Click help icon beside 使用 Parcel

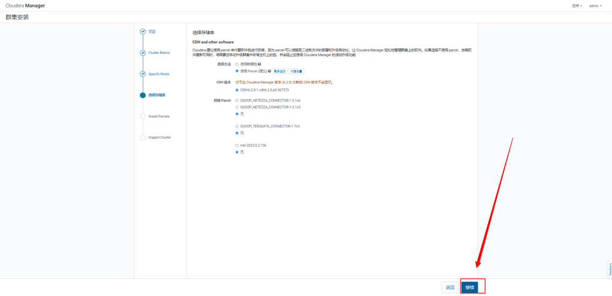[269, 71]
